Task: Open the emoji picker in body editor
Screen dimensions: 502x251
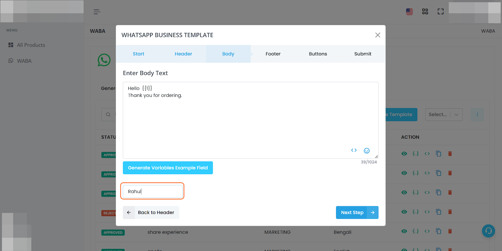Action: 367,151
